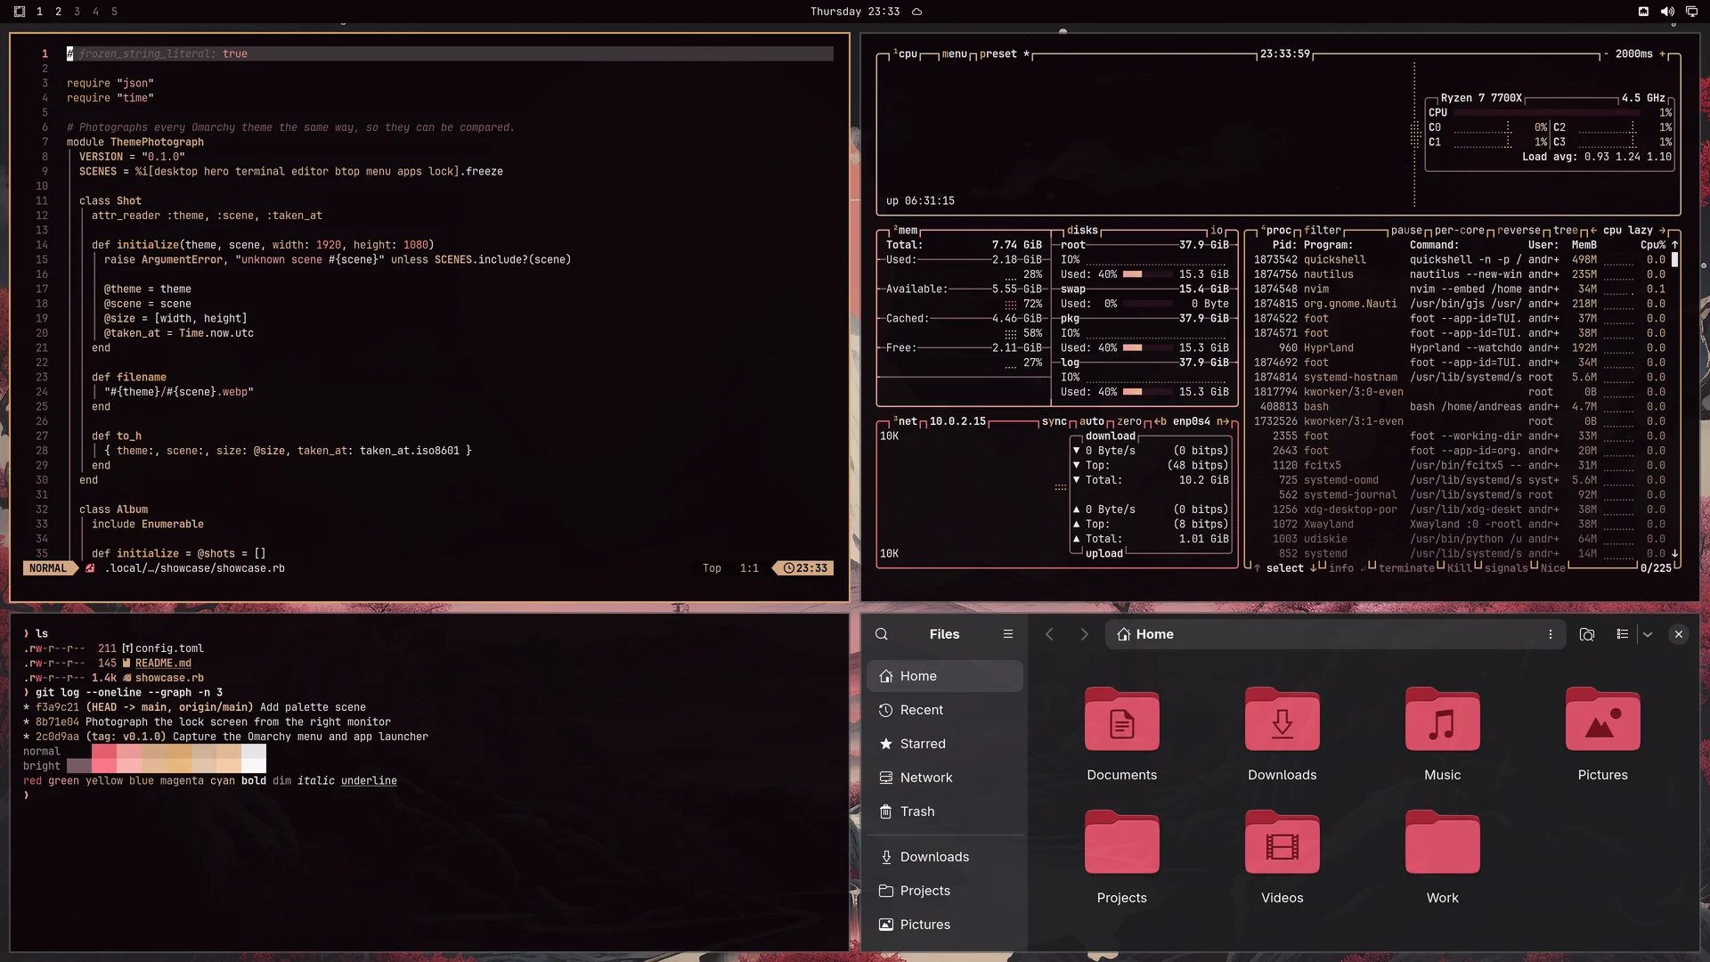This screenshot has width=1710, height=962.
Task: Click the search-in-folder icon in Files toolbar
Action: pos(1587,634)
